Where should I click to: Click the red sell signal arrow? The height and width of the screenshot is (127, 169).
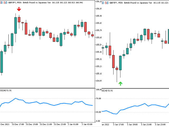coord(19,9)
